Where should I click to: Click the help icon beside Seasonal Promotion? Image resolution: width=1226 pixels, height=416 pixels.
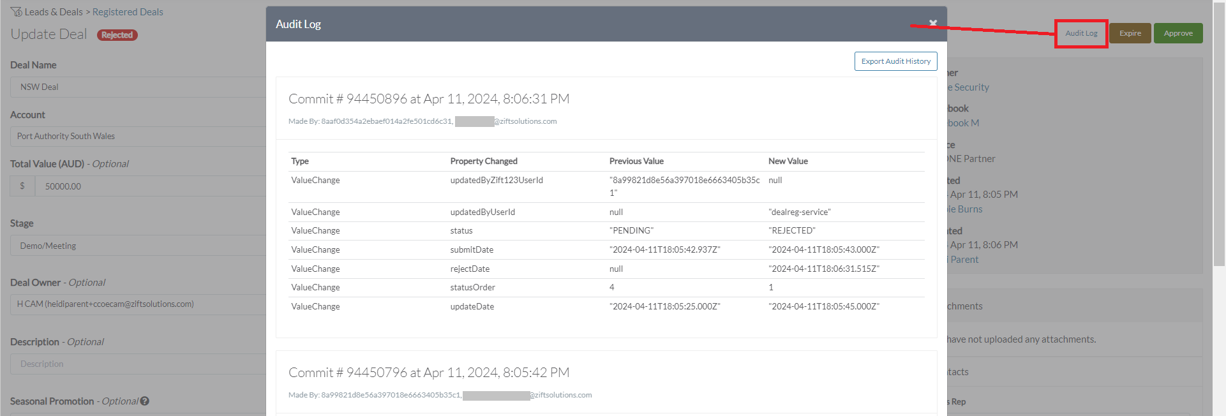145,401
